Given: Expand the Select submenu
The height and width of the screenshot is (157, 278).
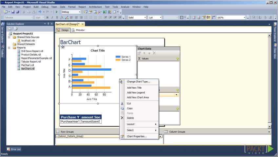Looking at the screenshot, I should pos(139,130).
